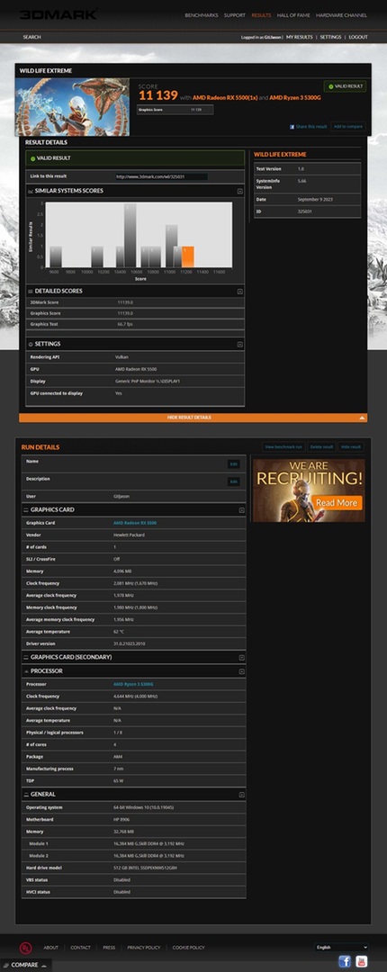The width and height of the screenshot is (387, 972).
Task: Click the 'Hewlett Packard' vendor value
Action: point(129,535)
